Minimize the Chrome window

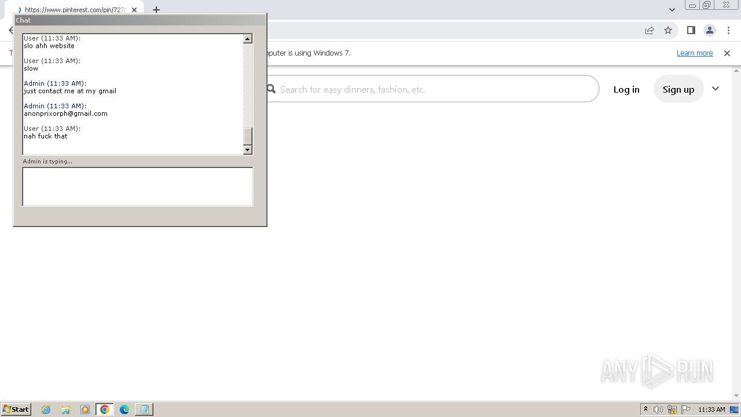(692, 5)
